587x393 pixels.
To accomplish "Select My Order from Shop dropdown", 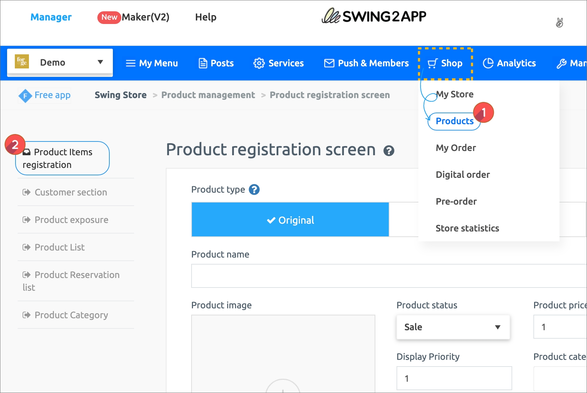I will coord(456,148).
